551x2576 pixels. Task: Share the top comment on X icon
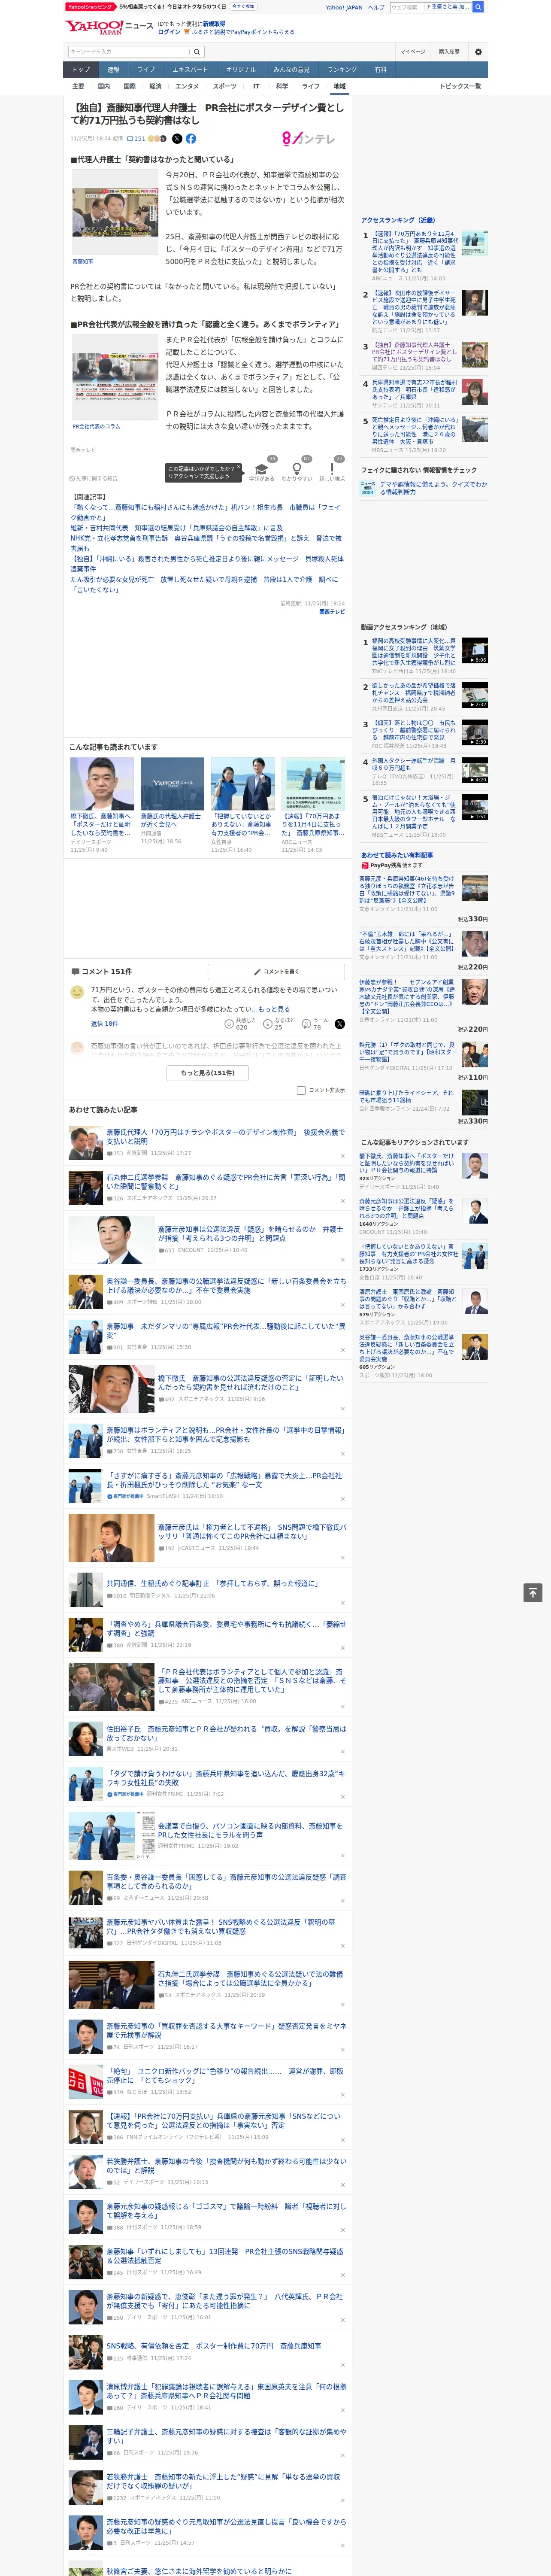pos(339,1023)
